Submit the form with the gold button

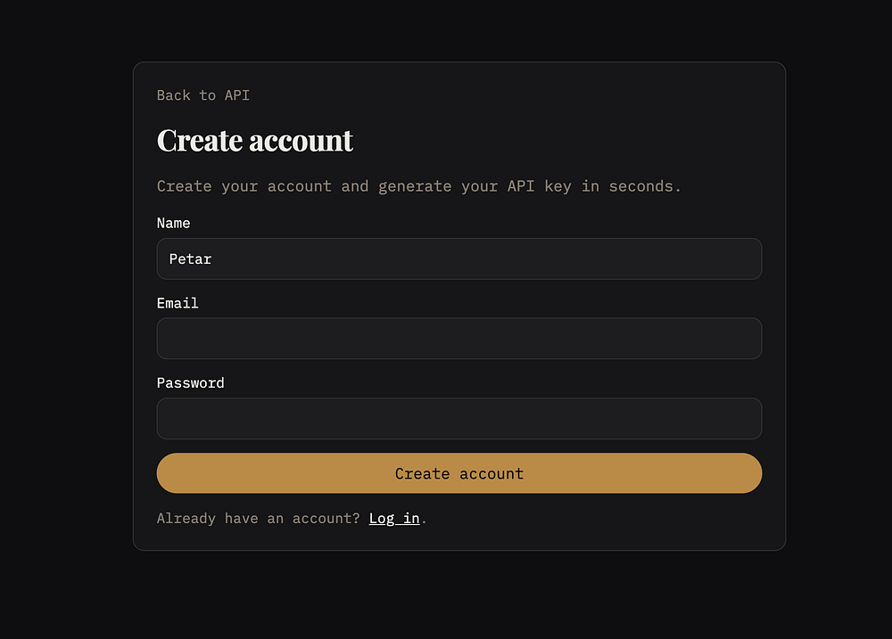458,473
